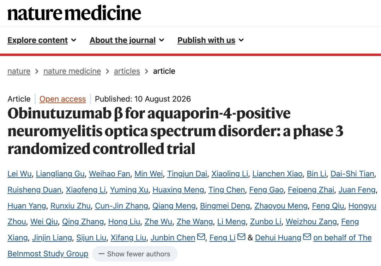Click the envelope icon next to Feng Li
The height and width of the screenshot is (266, 381).
(x=241, y=237)
